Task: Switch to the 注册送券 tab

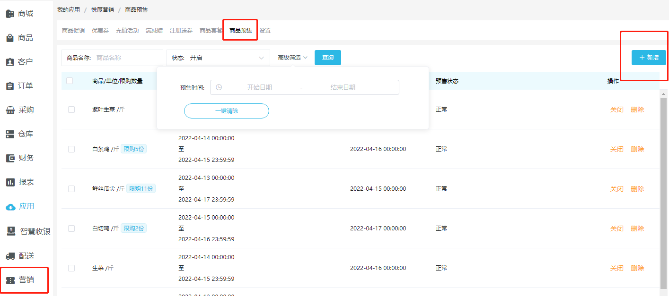Action: (181, 31)
